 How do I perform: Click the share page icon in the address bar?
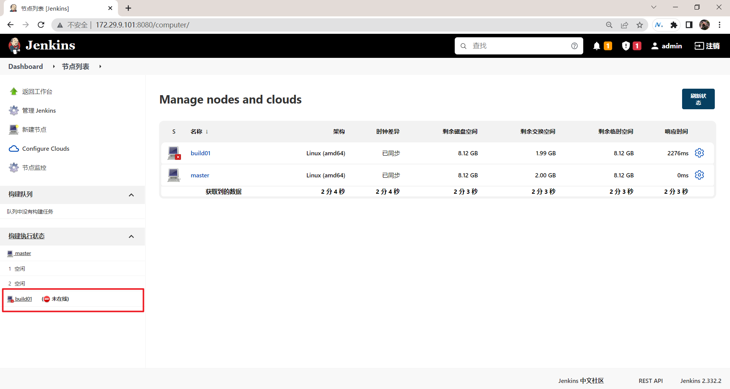pyautogui.click(x=624, y=25)
